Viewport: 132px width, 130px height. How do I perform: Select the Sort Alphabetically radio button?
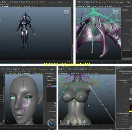(49, 78)
